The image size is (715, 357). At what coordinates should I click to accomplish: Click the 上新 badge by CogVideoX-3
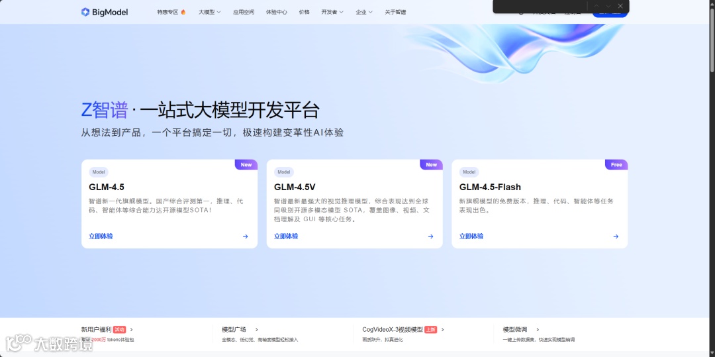tap(431, 330)
